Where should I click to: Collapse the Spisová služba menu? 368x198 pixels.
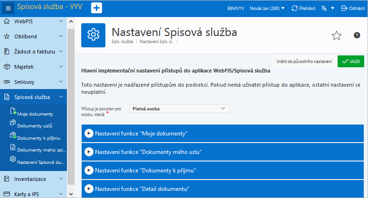pos(61,97)
